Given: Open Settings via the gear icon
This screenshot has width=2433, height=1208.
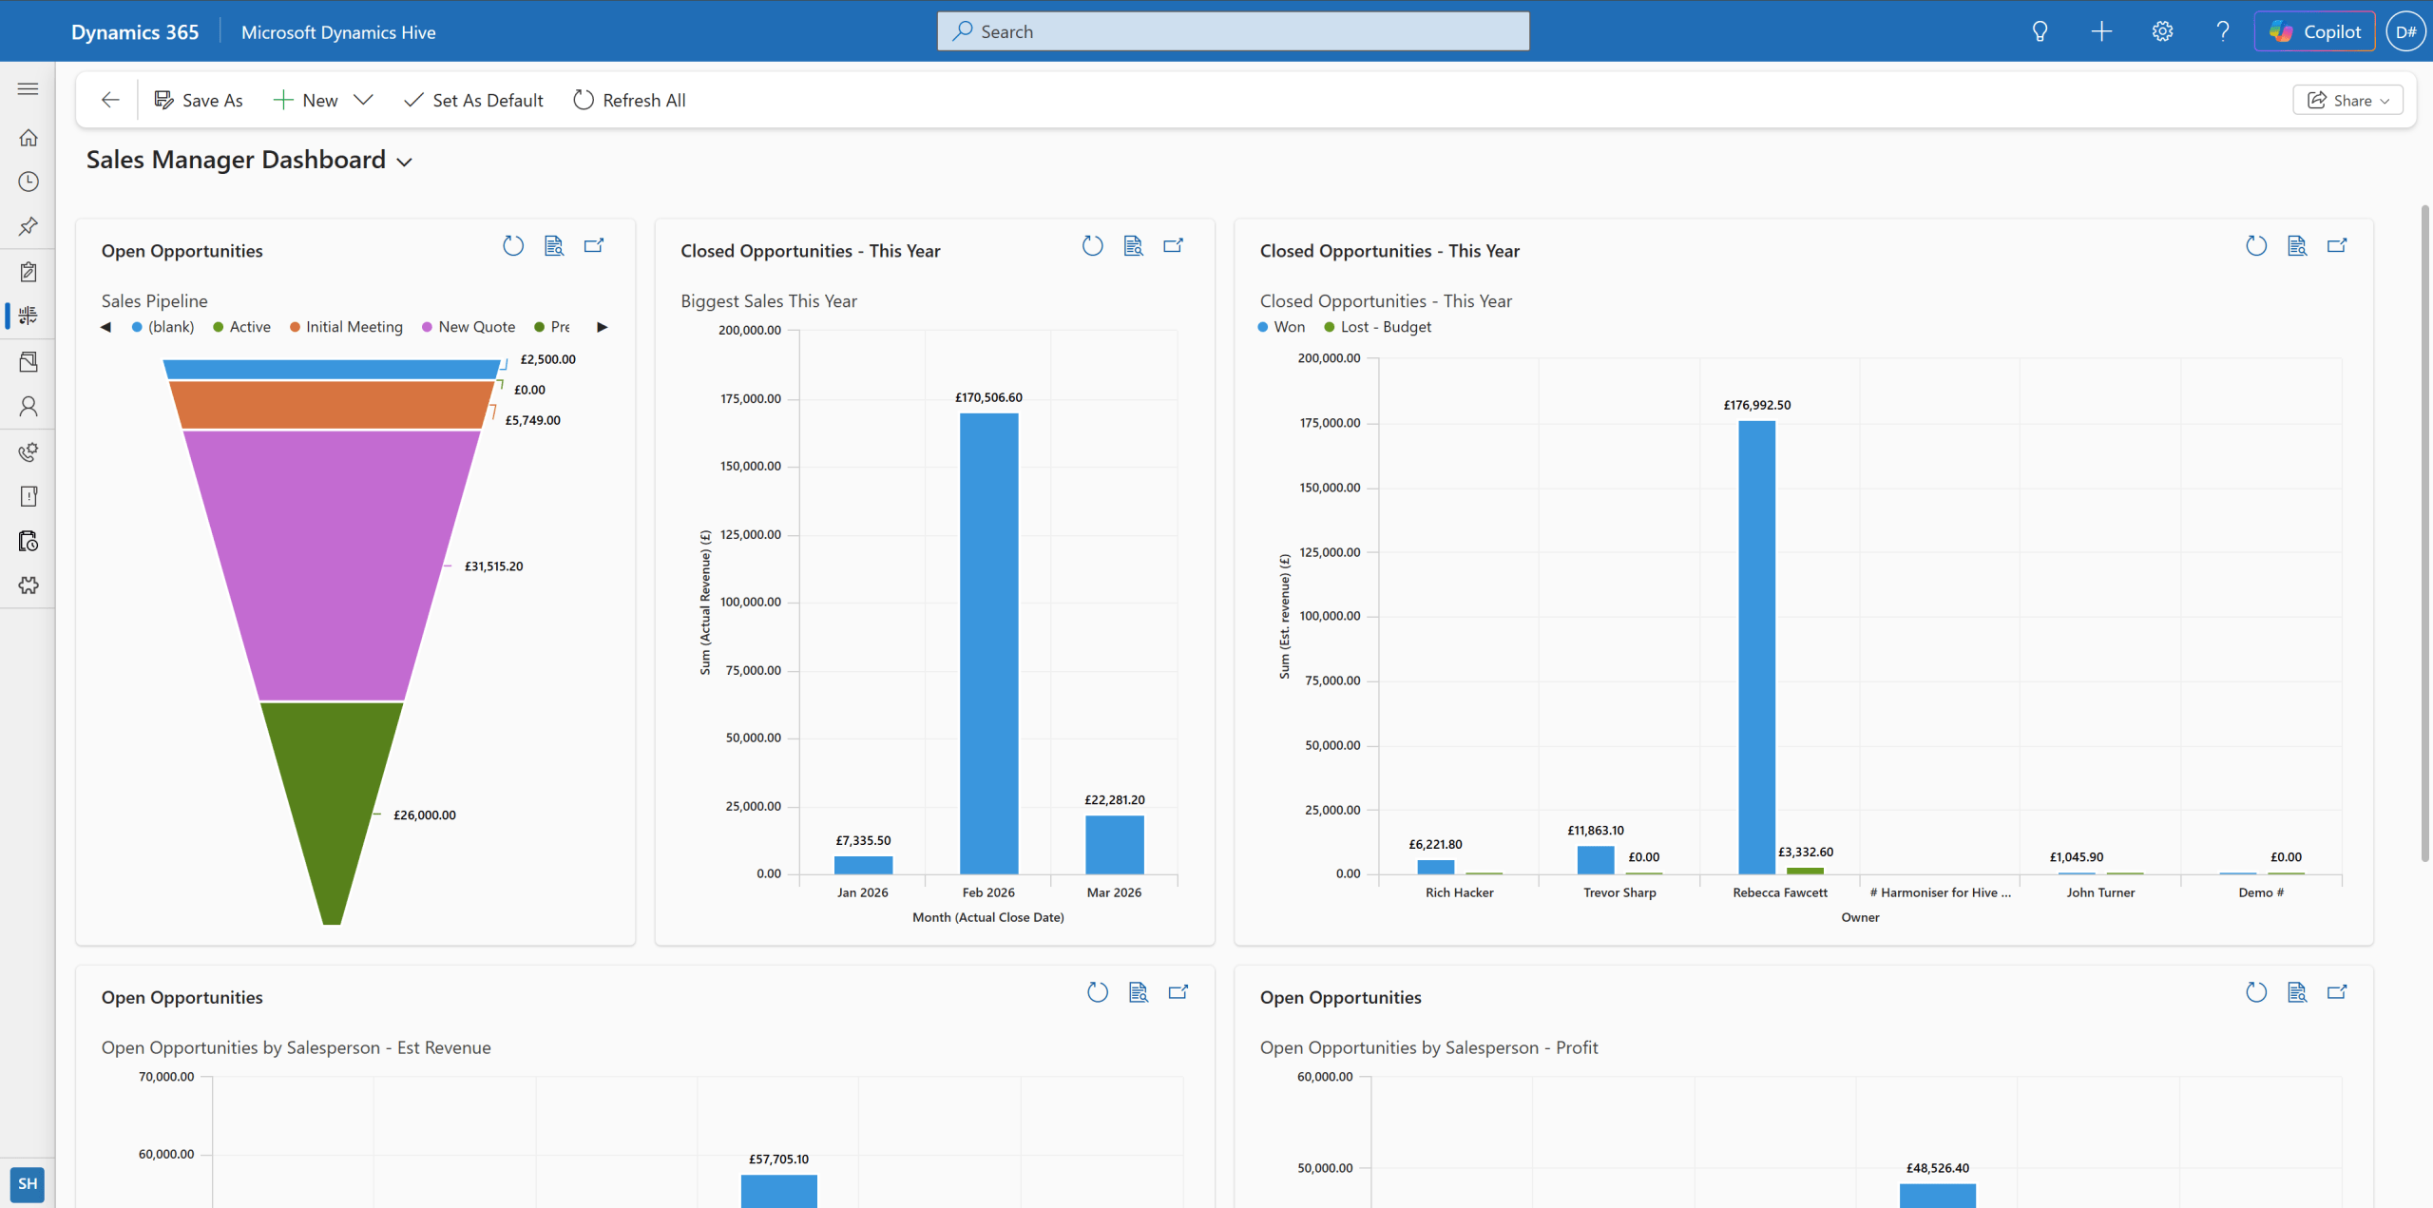Looking at the screenshot, I should click(x=2162, y=30).
